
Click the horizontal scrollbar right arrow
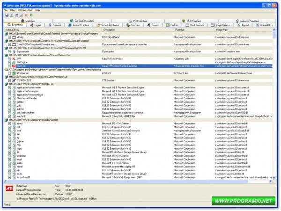click(x=270, y=182)
